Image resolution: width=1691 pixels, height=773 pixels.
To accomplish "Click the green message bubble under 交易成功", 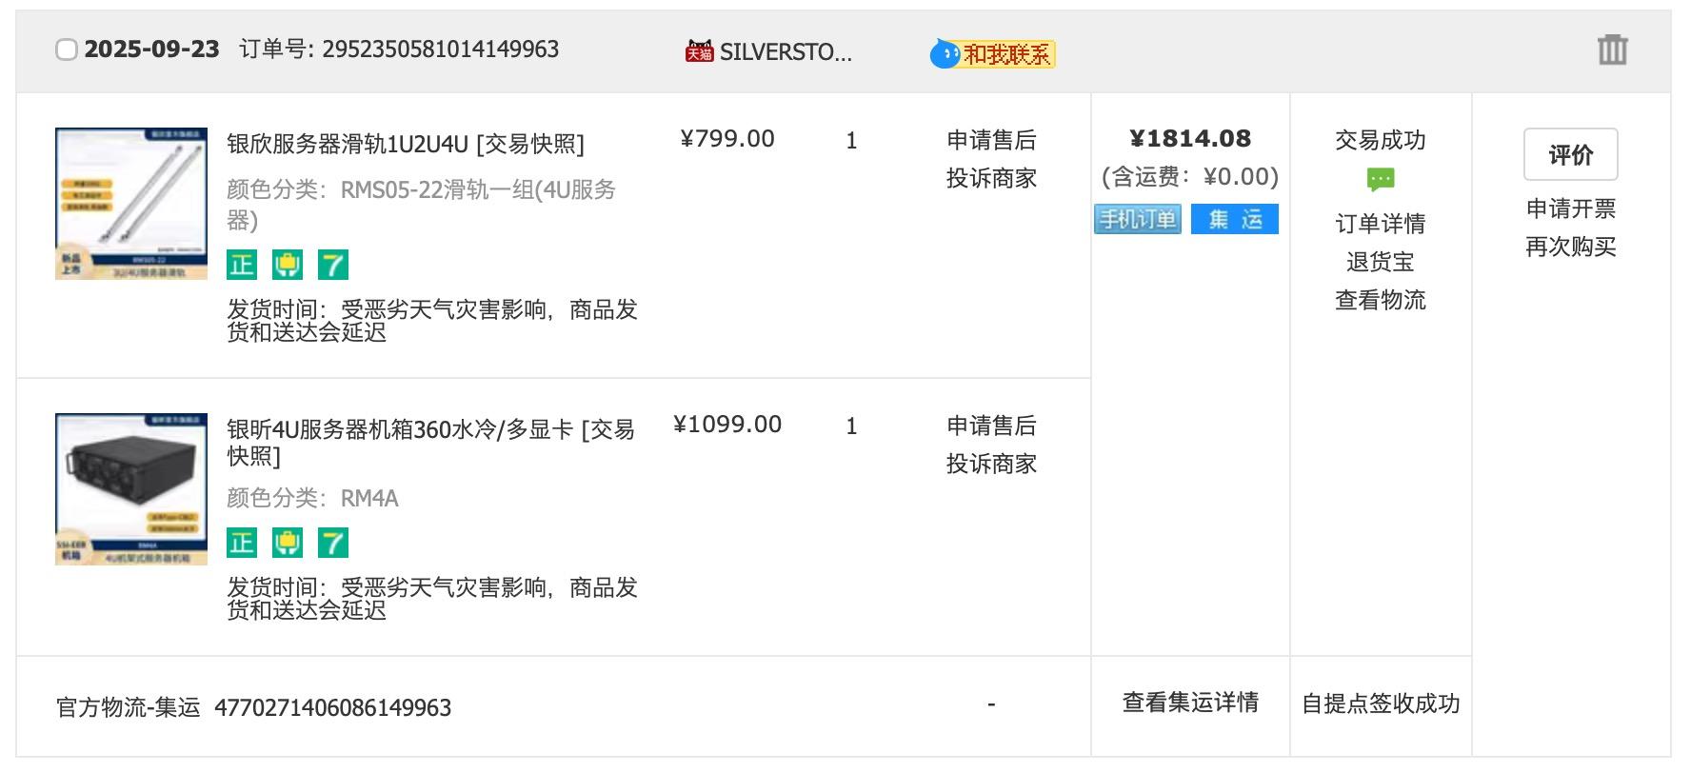I will coord(1380,179).
